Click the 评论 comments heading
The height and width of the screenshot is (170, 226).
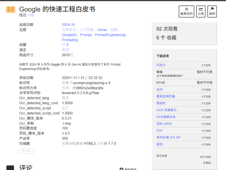[x=26, y=167]
